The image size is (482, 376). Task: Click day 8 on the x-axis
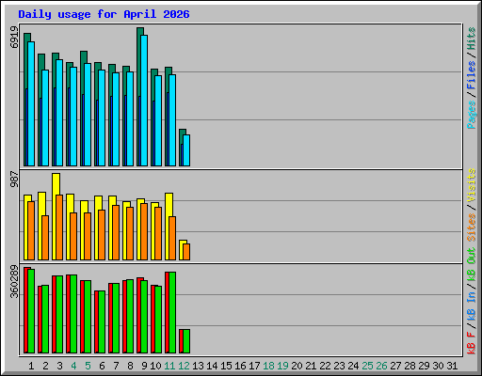[130, 366]
